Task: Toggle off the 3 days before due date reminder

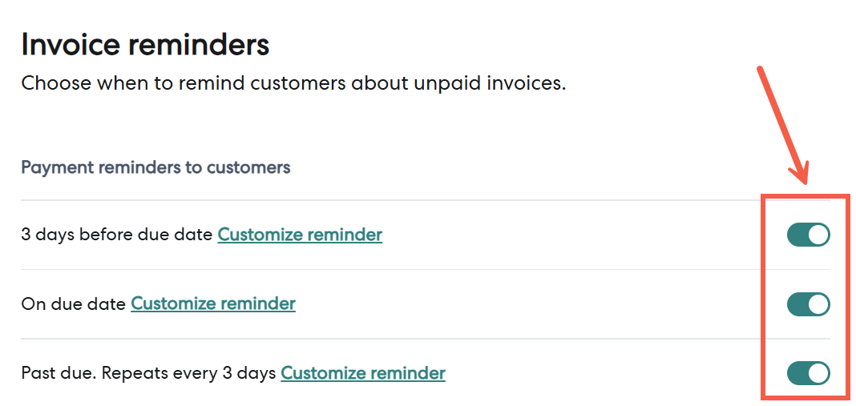Action: tap(808, 235)
